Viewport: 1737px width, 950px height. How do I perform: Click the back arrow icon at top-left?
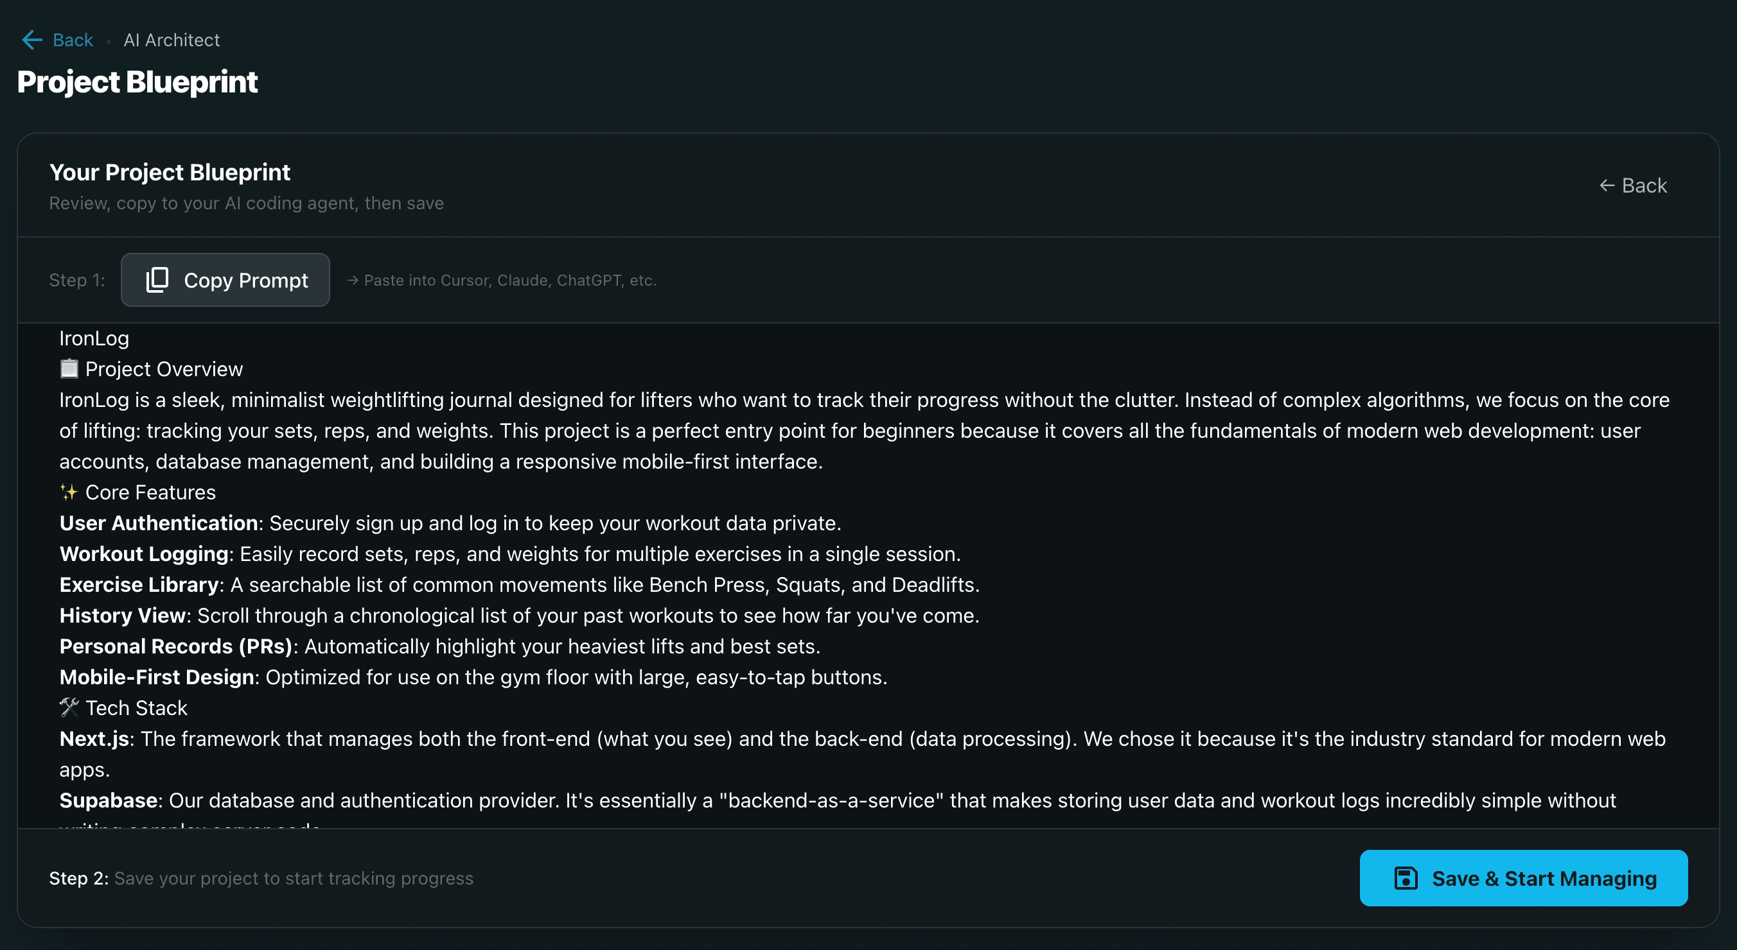pos(31,40)
